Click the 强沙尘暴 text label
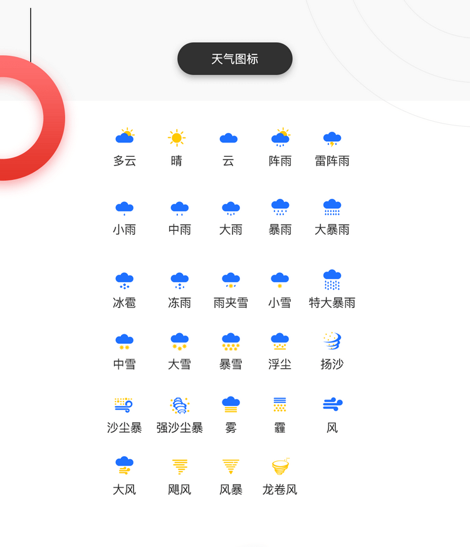Screen dimensions: 470x547 tap(180, 428)
